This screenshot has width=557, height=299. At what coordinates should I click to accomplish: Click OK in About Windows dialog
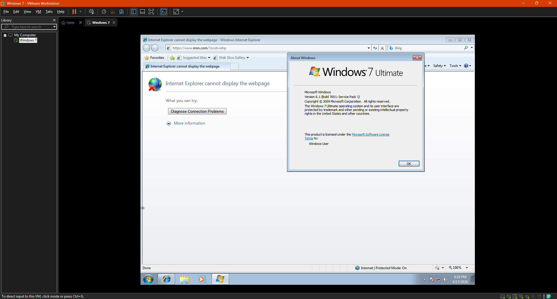pyautogui.click(x=409, y=164)
